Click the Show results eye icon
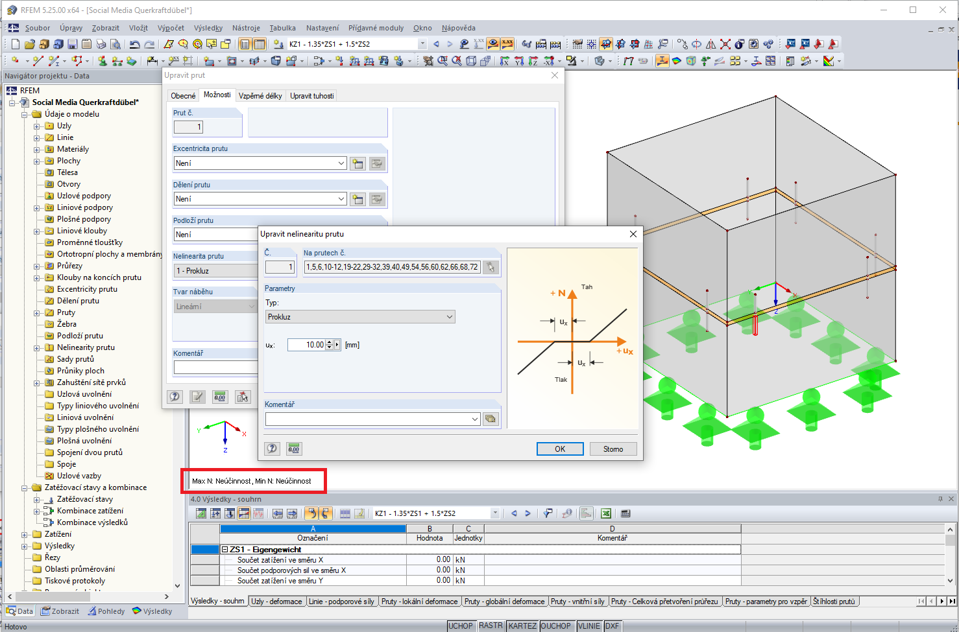 click(493, 44)
